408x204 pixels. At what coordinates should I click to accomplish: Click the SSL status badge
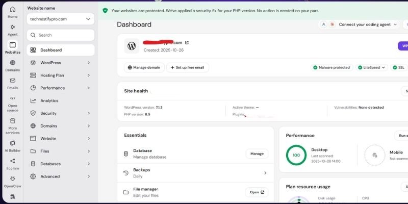point(399,67)
